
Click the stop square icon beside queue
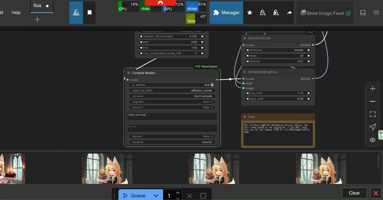click(203, 196)
